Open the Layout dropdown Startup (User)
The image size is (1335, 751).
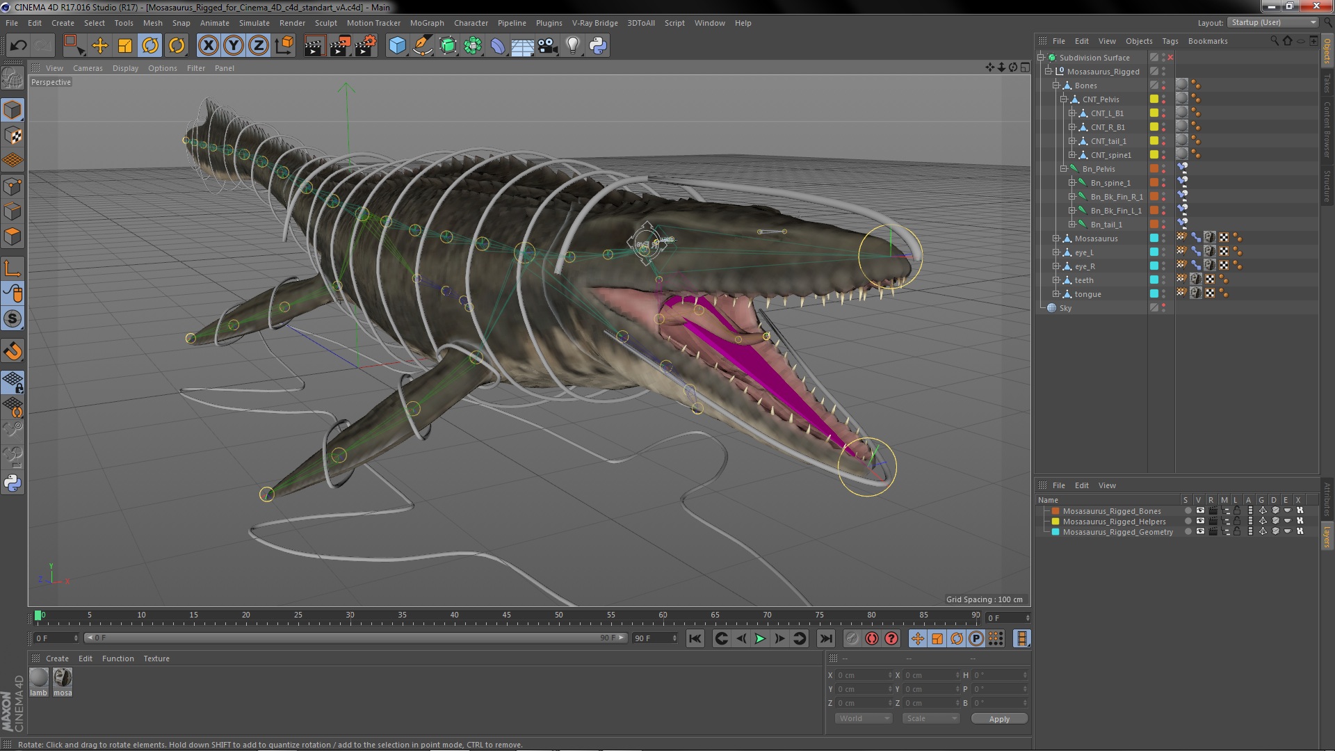point(1273,22)
